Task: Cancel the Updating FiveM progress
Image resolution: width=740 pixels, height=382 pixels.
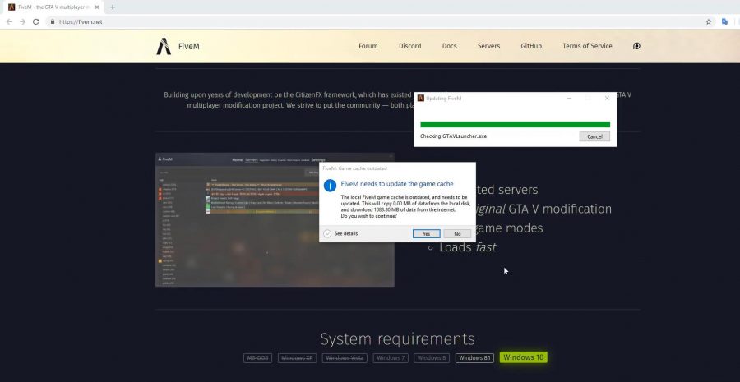Action: (x=594, y=136)
